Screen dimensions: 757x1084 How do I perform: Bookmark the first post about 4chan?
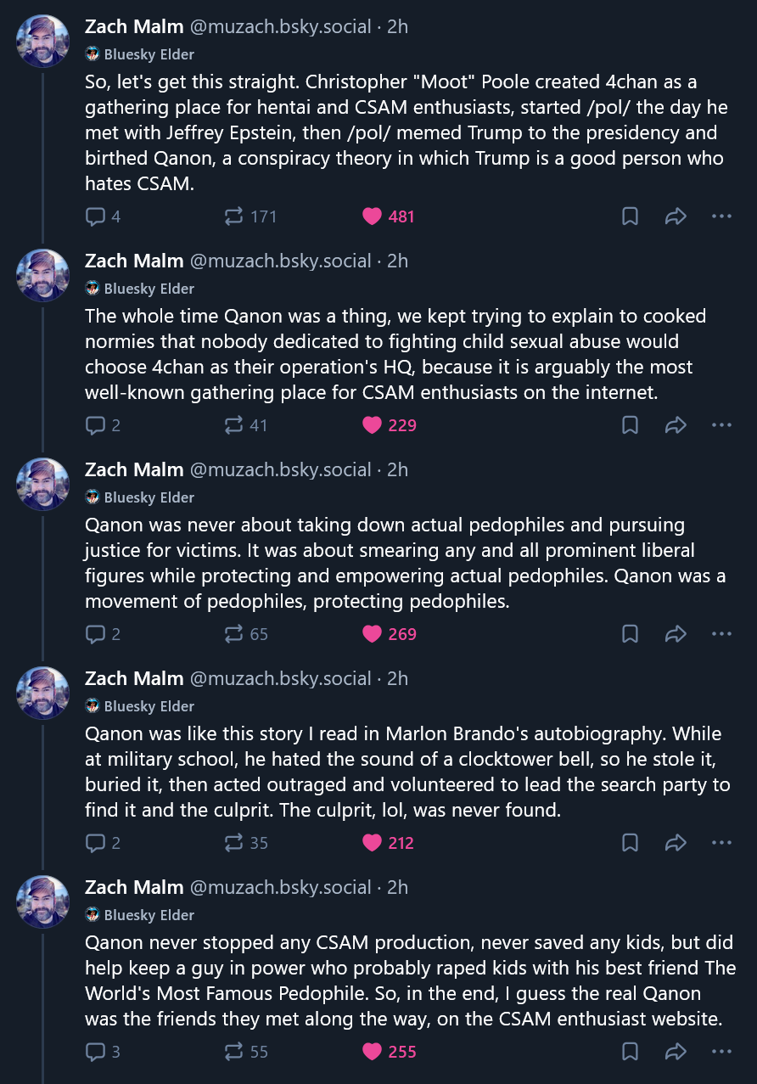tap(630, 216)
